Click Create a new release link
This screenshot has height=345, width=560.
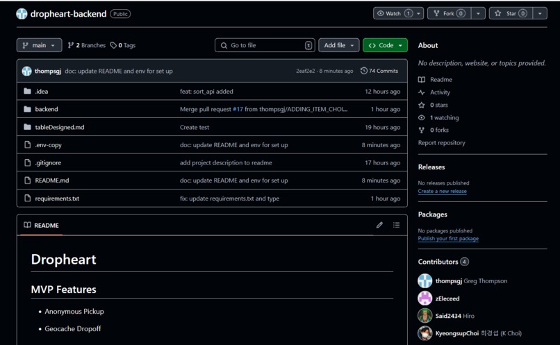[x=442, y=191]
